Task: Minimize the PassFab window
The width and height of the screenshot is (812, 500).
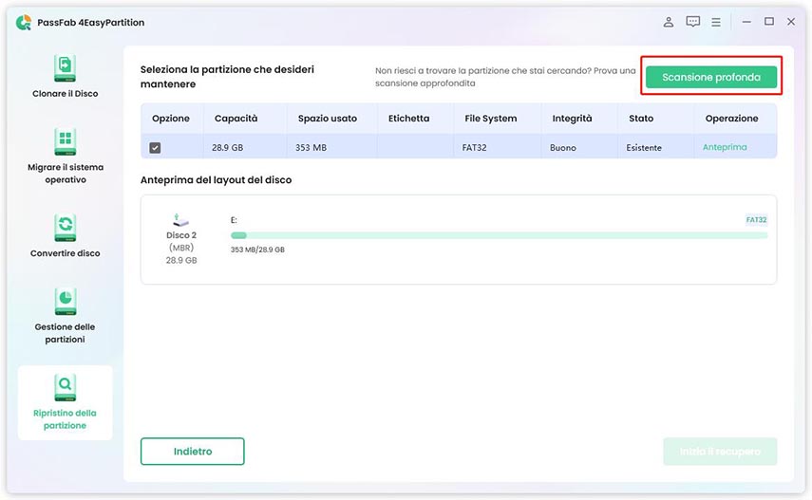Action: [x=746, y=22]
